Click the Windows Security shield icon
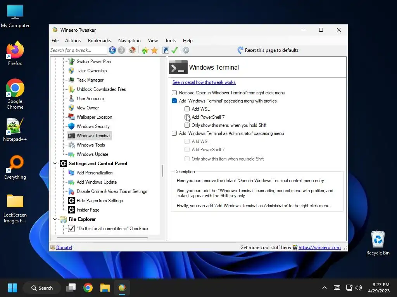Screen dimensions: 397x297 (x=71, y=126)
